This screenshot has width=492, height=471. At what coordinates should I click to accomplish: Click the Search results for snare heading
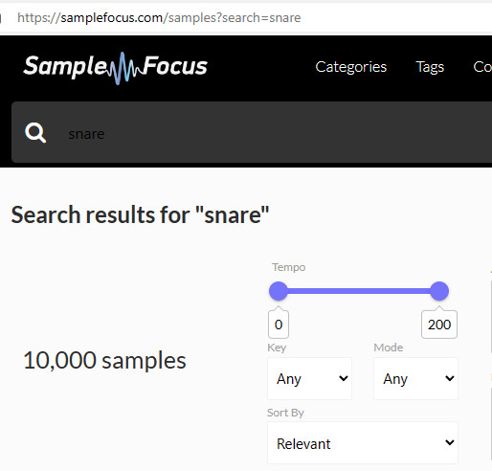point(140,214)
